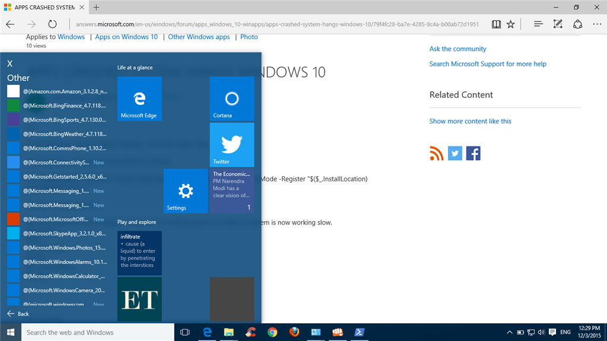Click Search Microsoft Support for more help

click(488, 64)
